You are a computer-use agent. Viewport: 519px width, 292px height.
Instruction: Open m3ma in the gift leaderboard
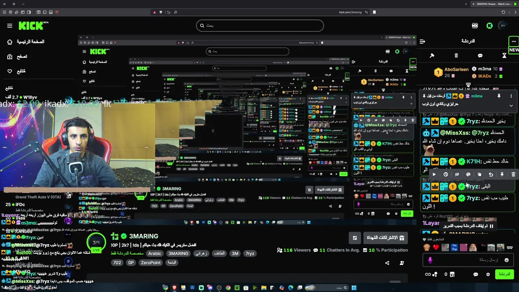click(x=487, y=69)
